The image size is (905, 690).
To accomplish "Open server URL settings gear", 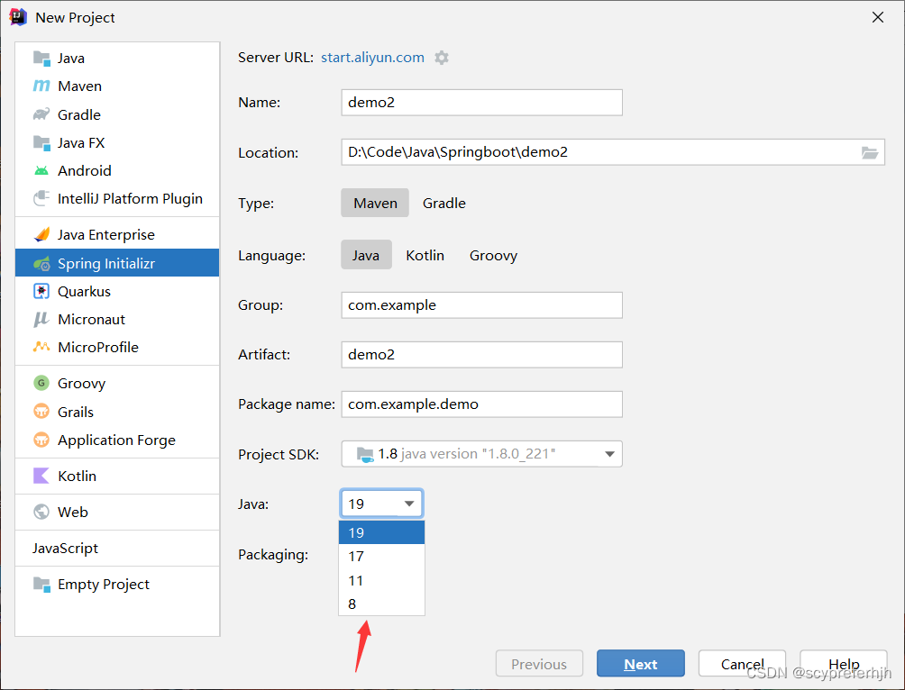I will (x=441, y=58).
